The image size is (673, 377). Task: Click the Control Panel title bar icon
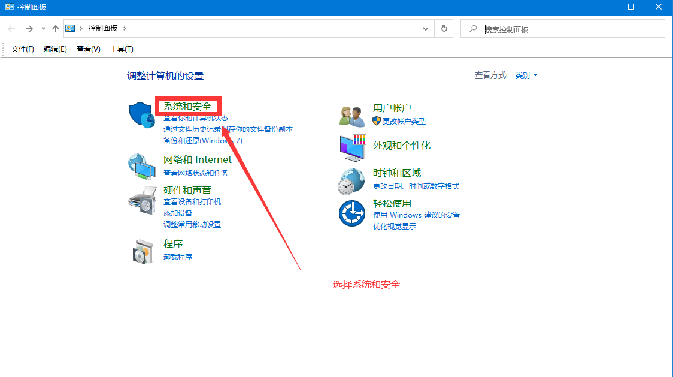click(x=9, y=7)
